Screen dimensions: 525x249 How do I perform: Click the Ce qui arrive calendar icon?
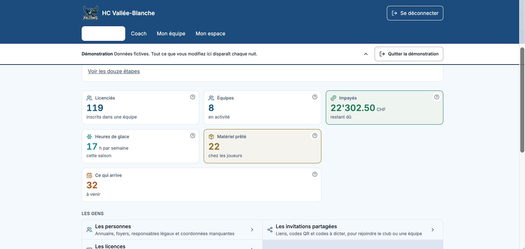(89, 175)
